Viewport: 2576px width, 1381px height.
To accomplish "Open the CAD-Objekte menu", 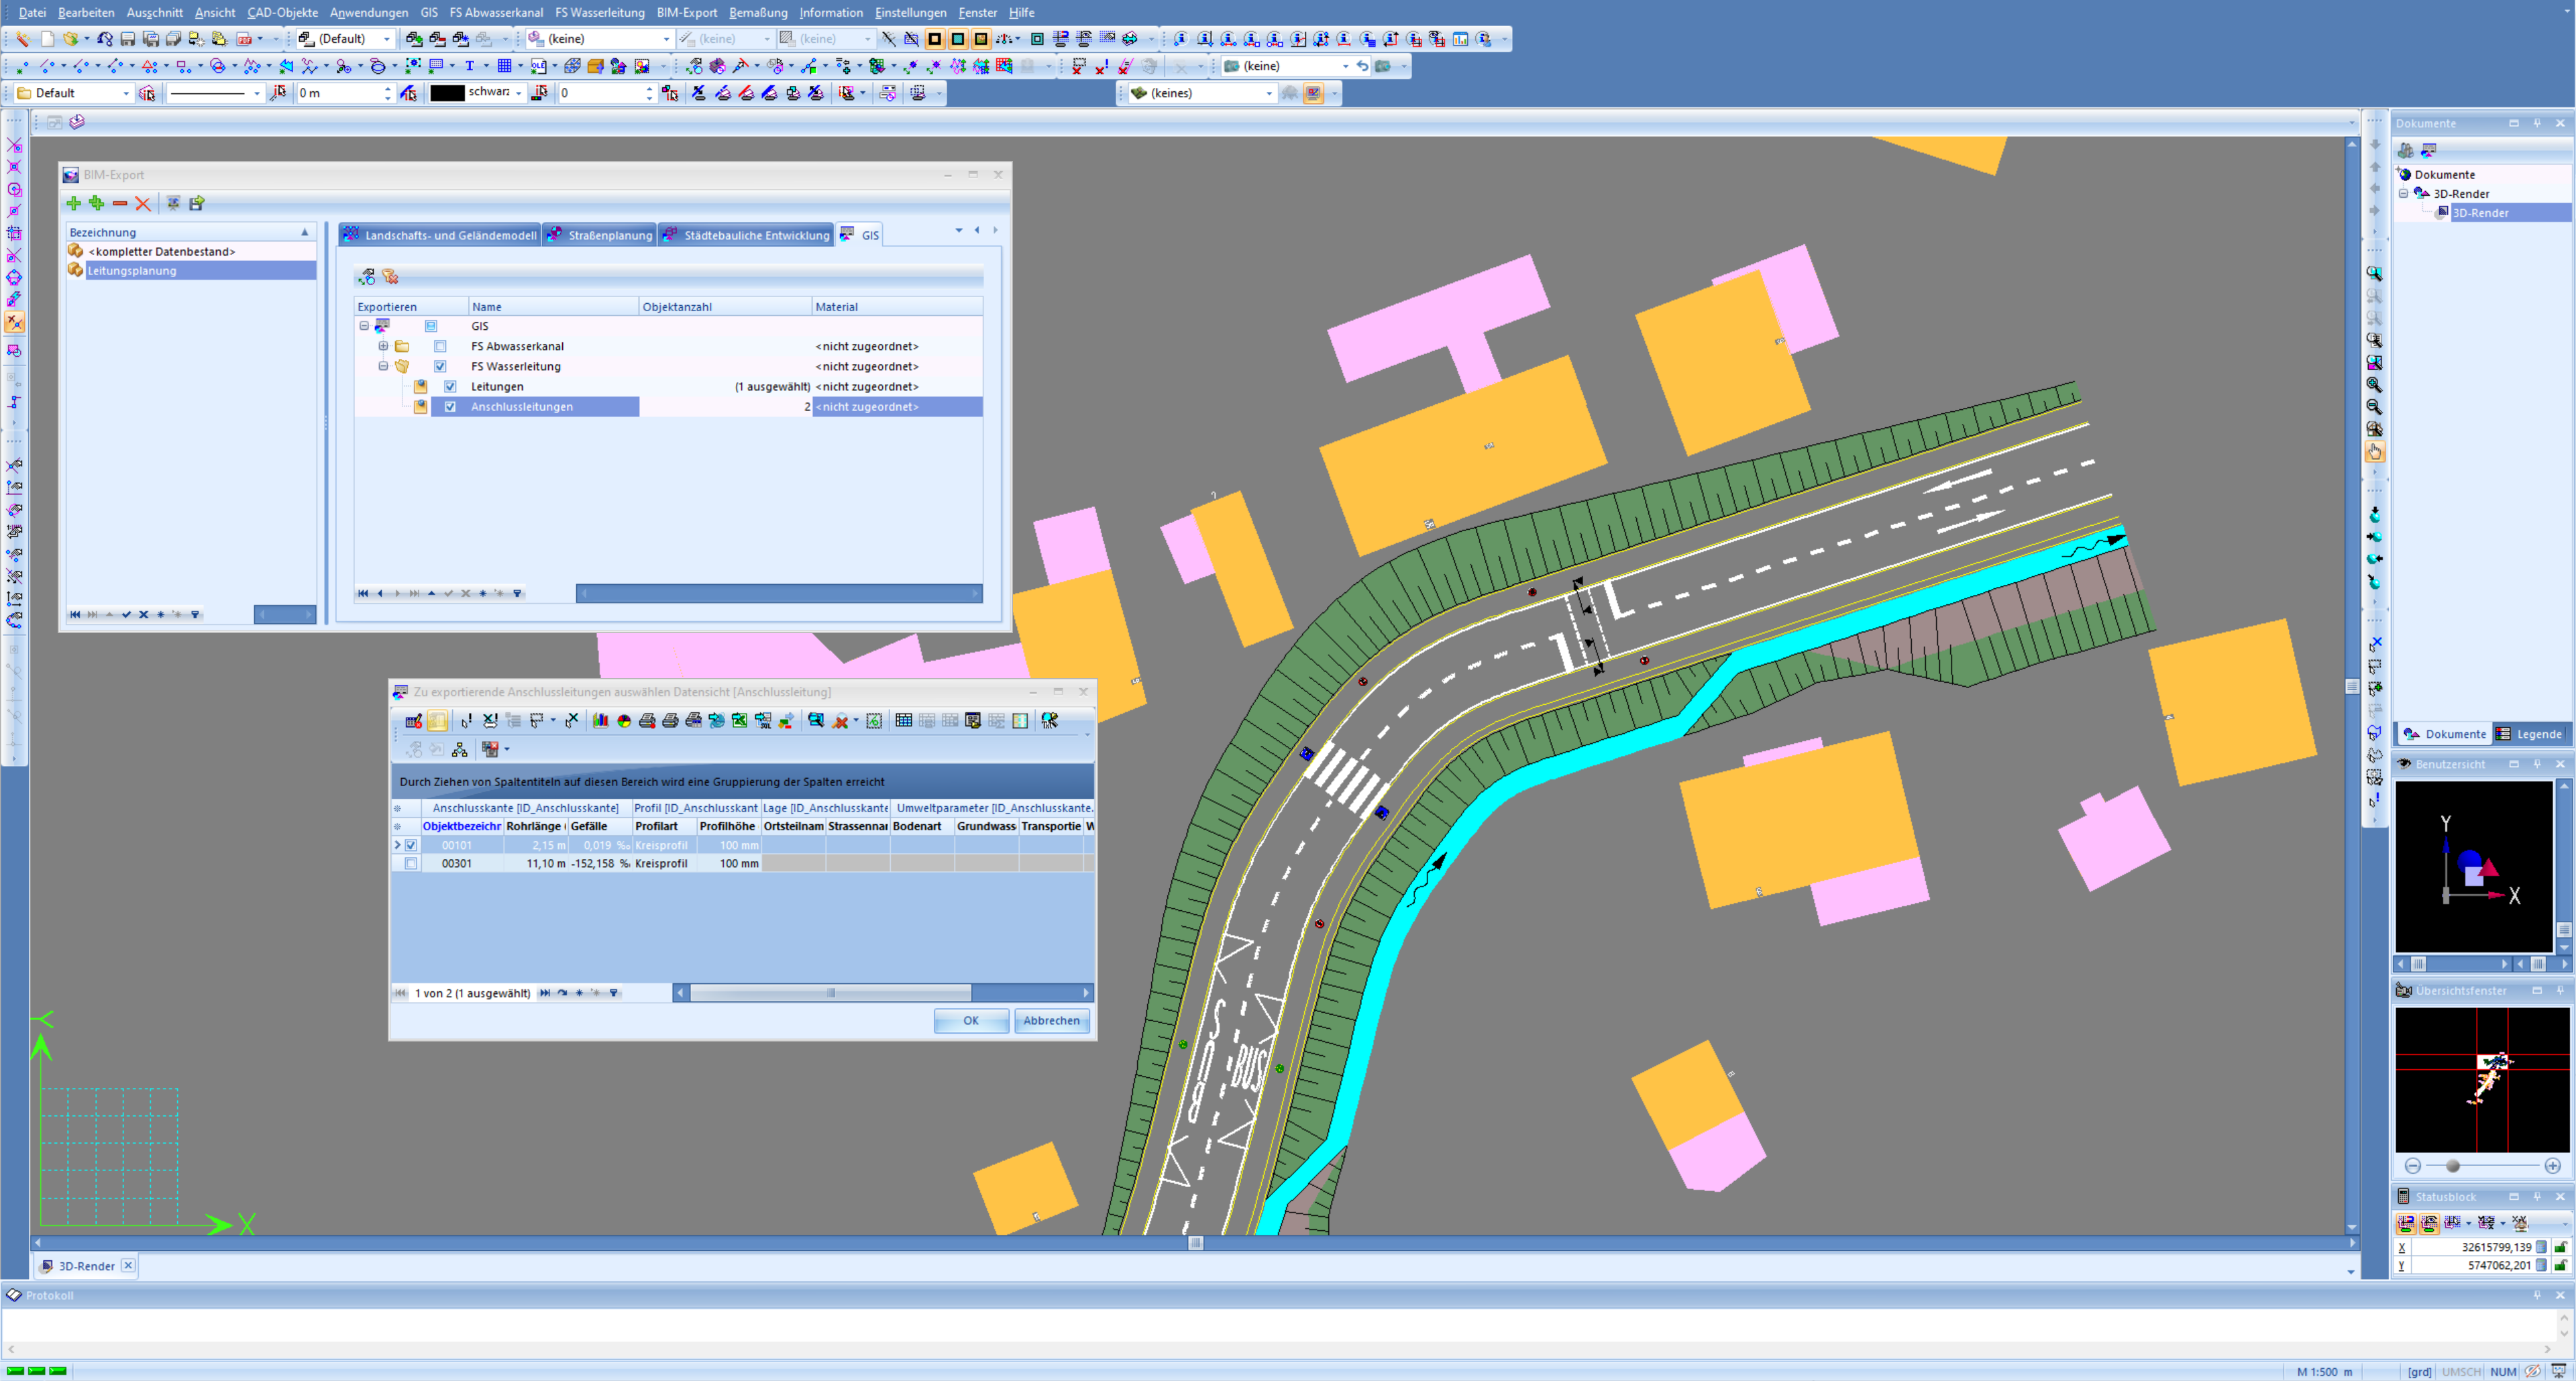I will tap(282, 12).
